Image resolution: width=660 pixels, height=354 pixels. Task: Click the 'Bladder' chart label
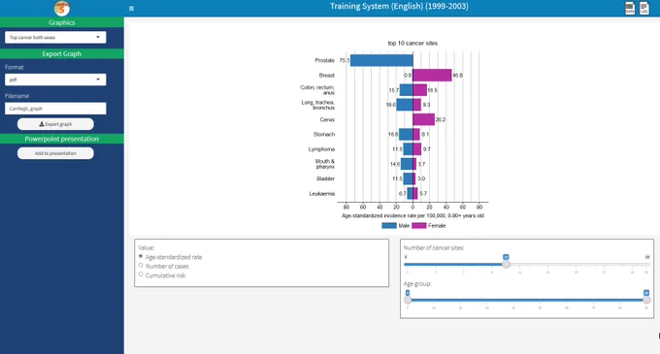pyautogui.click(x=325, y=178)
